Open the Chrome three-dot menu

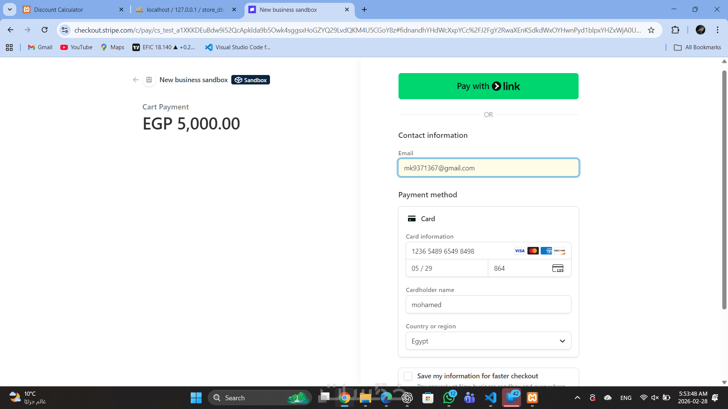(x=717, y=30)
